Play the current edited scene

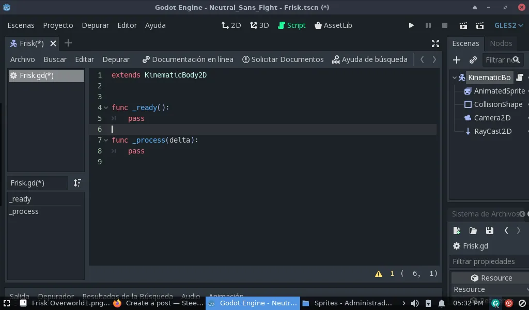pyautogui.click(x=463, y=25)
